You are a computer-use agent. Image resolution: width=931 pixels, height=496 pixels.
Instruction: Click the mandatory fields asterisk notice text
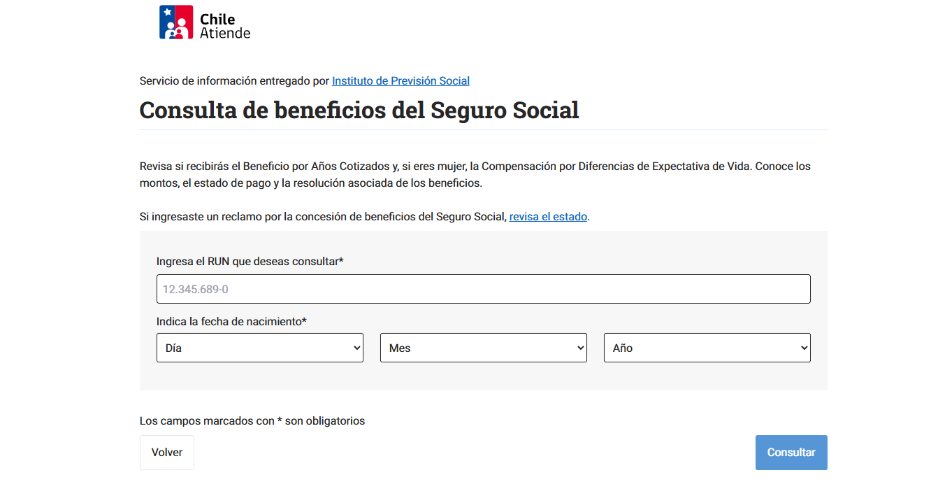(252, 420)
